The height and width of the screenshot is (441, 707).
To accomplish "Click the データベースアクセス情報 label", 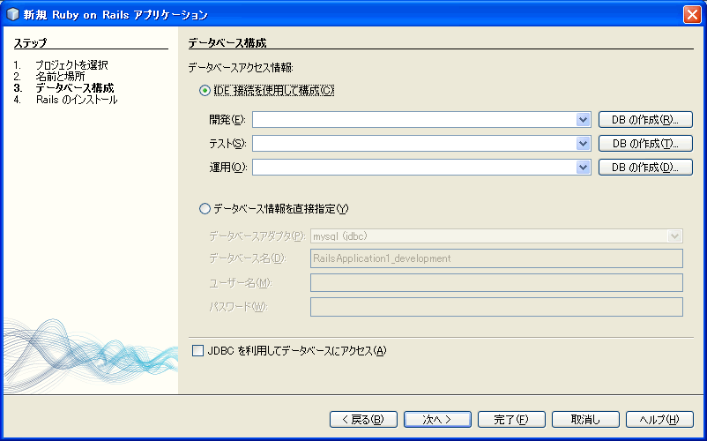I will (241, 68).
